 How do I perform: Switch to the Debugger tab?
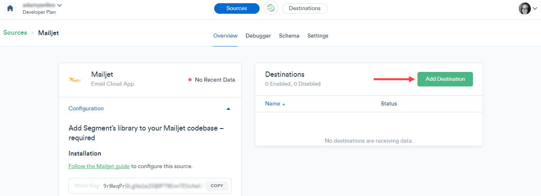(x=258, y=36)
